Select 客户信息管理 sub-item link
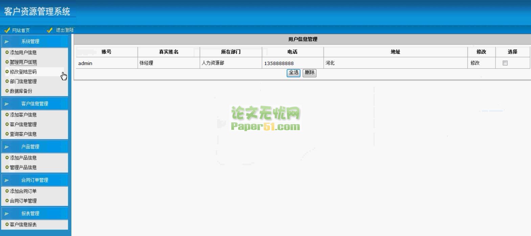Screen dimensions: 531x236 click(x=23, y=124)
